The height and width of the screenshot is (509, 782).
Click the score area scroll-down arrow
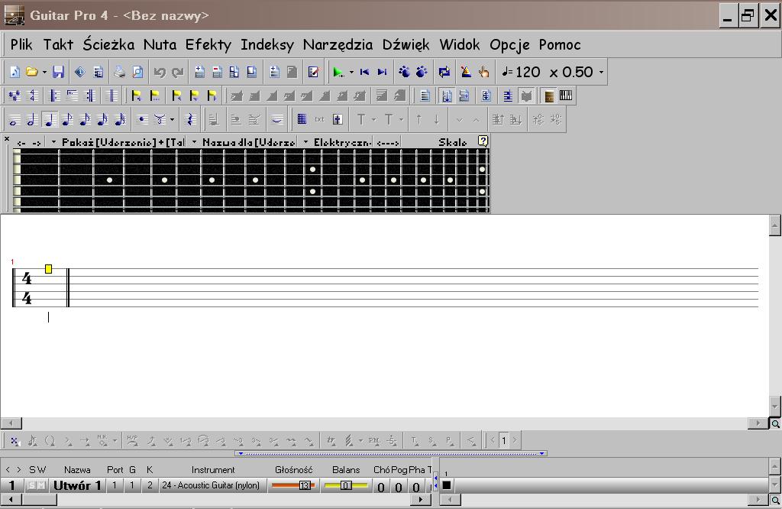(774, 405)
